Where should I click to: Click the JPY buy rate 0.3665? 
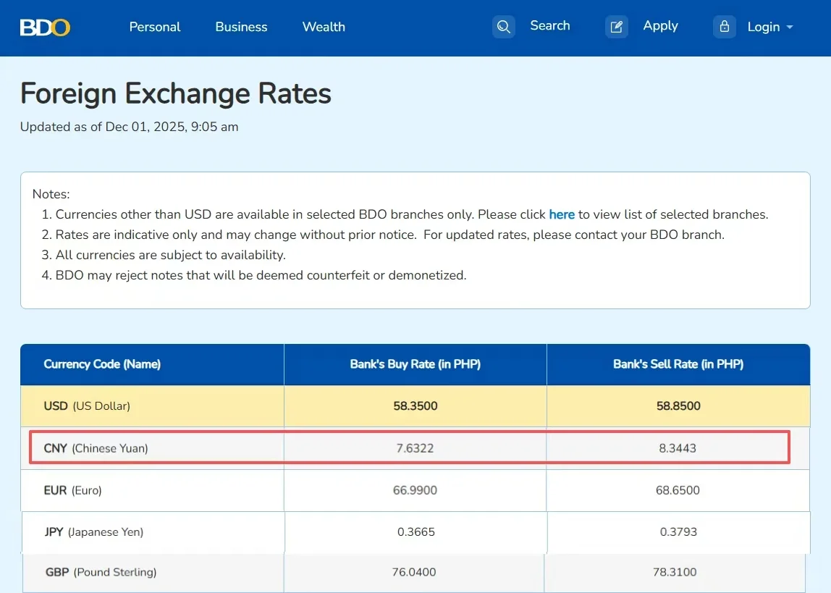416,532
